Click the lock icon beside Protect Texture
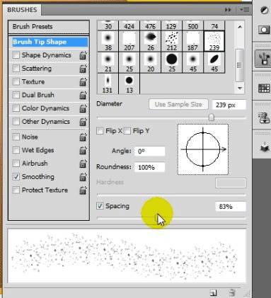This screenshot has width=271, height=298. point(83,190)
